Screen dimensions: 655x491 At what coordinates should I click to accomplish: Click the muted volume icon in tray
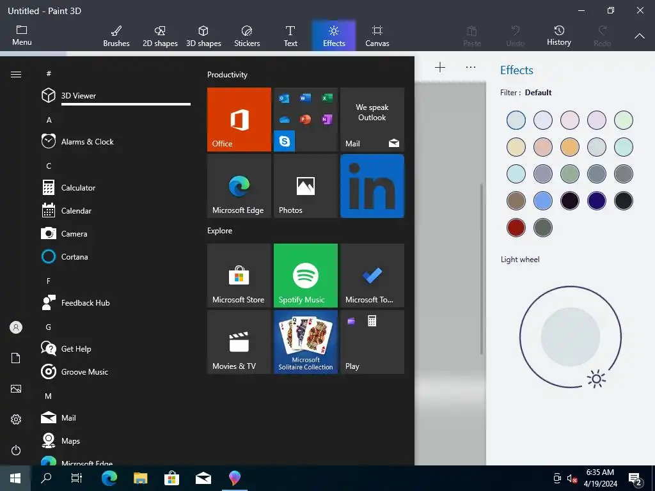pos(572,478)
